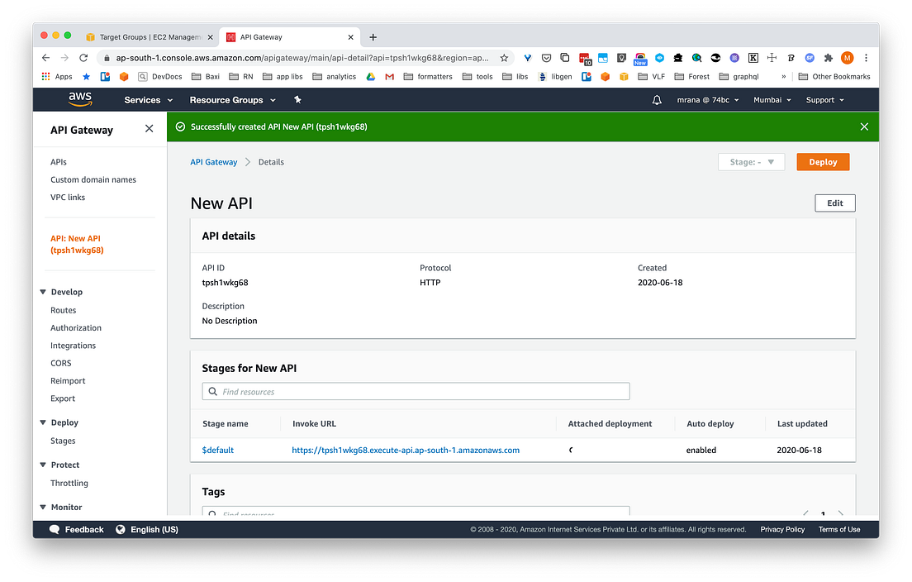Open the Pocket extension icon

pyautogui.click(x=547, y=58)
